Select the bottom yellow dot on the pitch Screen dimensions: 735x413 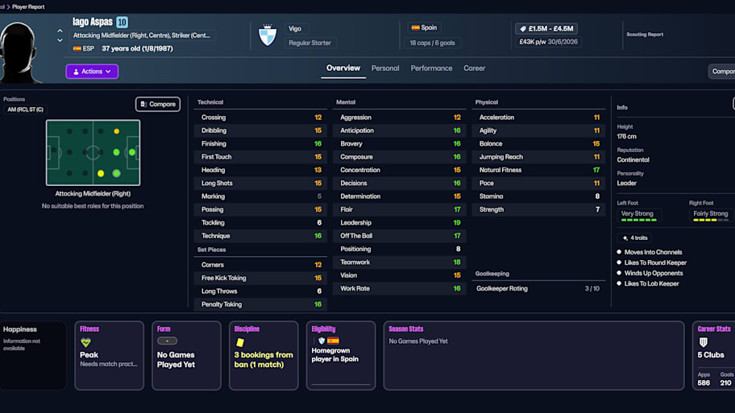101,173
